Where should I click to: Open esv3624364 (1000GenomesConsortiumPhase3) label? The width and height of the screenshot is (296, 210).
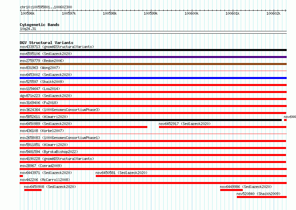(60, 110)
